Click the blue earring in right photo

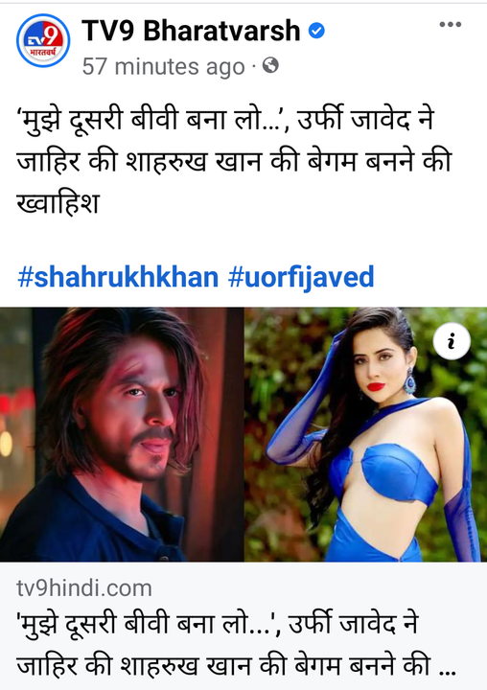tap(409, 380)
